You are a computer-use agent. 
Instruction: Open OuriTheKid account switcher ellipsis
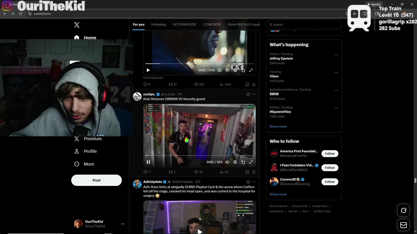pos(123,224)
